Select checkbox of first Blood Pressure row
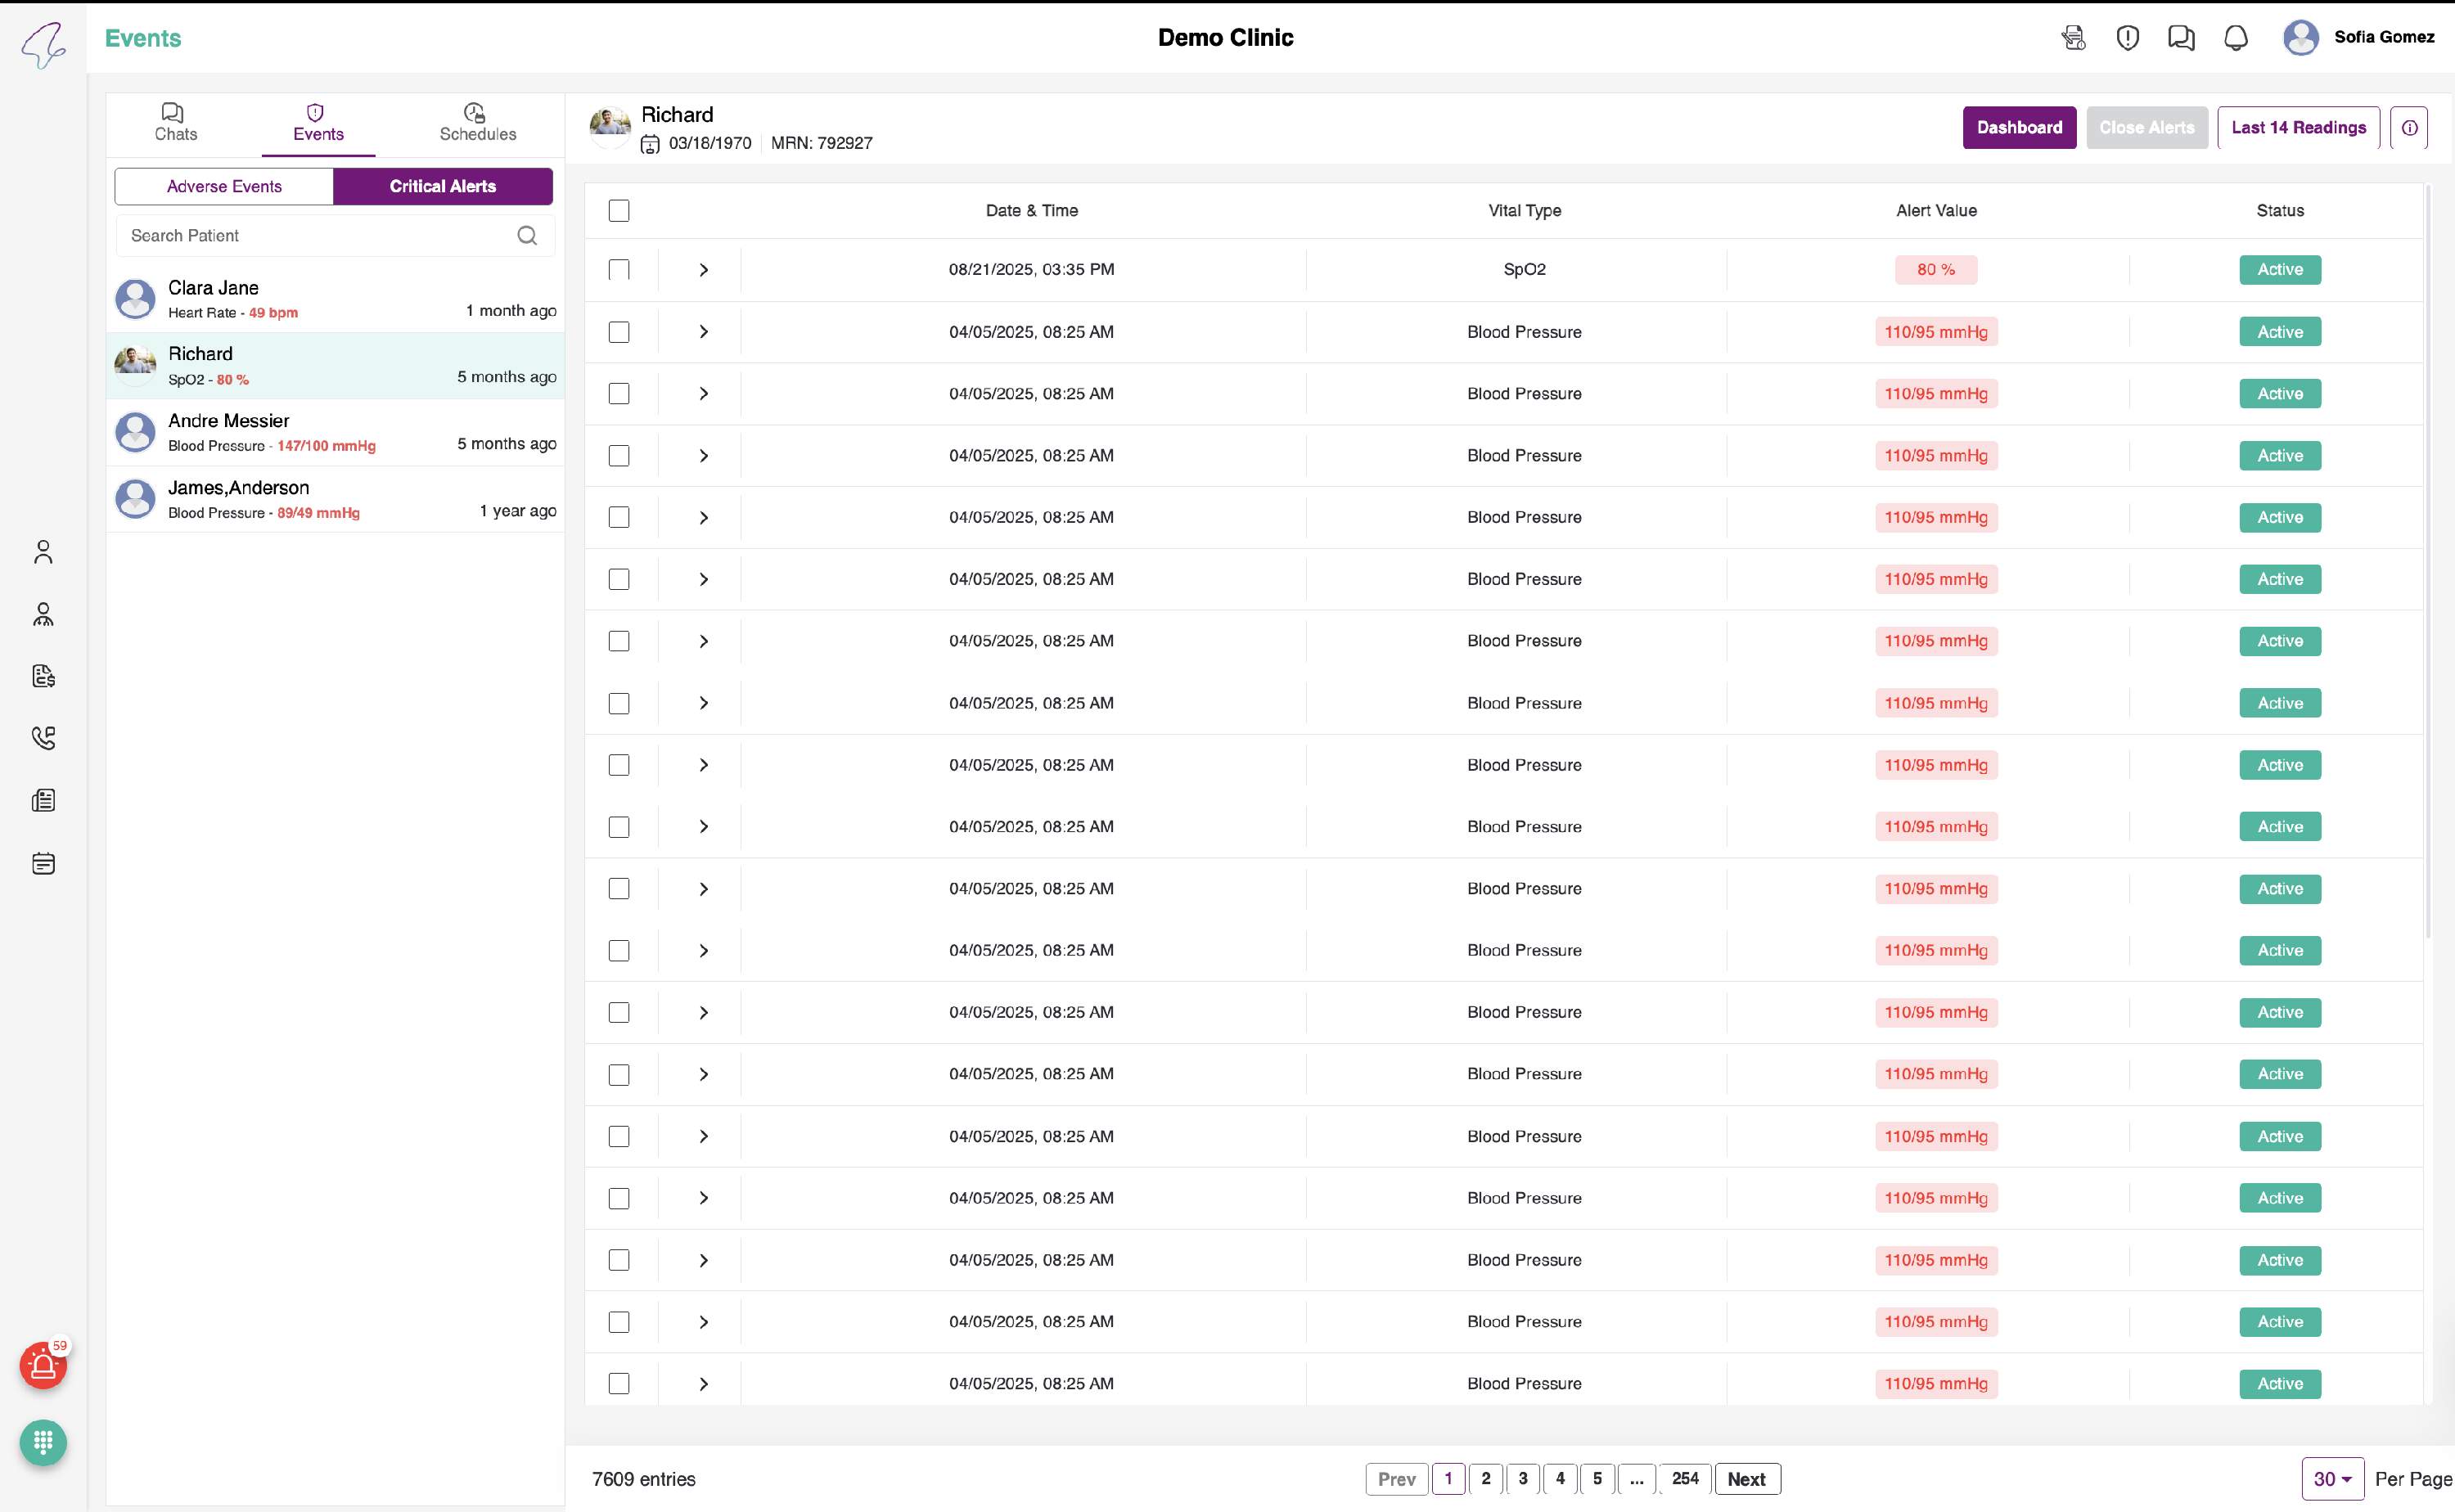 coord(619,332)
